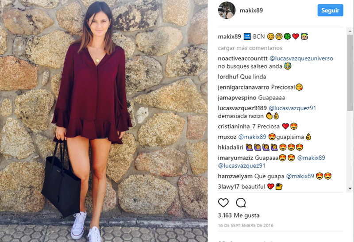Open the makix89 username in header

click(251, 10)
